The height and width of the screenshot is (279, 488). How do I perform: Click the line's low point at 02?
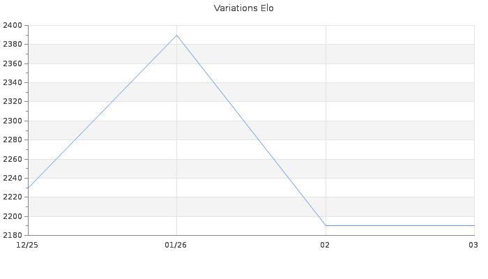click(326, 225)
